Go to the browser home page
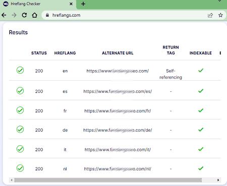The image size is (227, 186). [x=35, y=15]
